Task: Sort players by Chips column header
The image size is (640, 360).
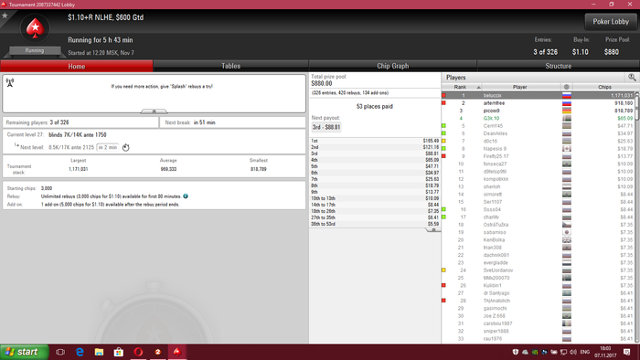Action: [604, 87]
